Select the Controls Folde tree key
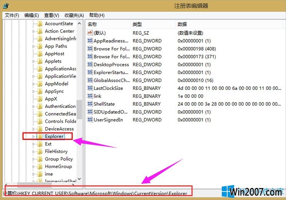Screen dimensions: 286x200 point(61,121)
